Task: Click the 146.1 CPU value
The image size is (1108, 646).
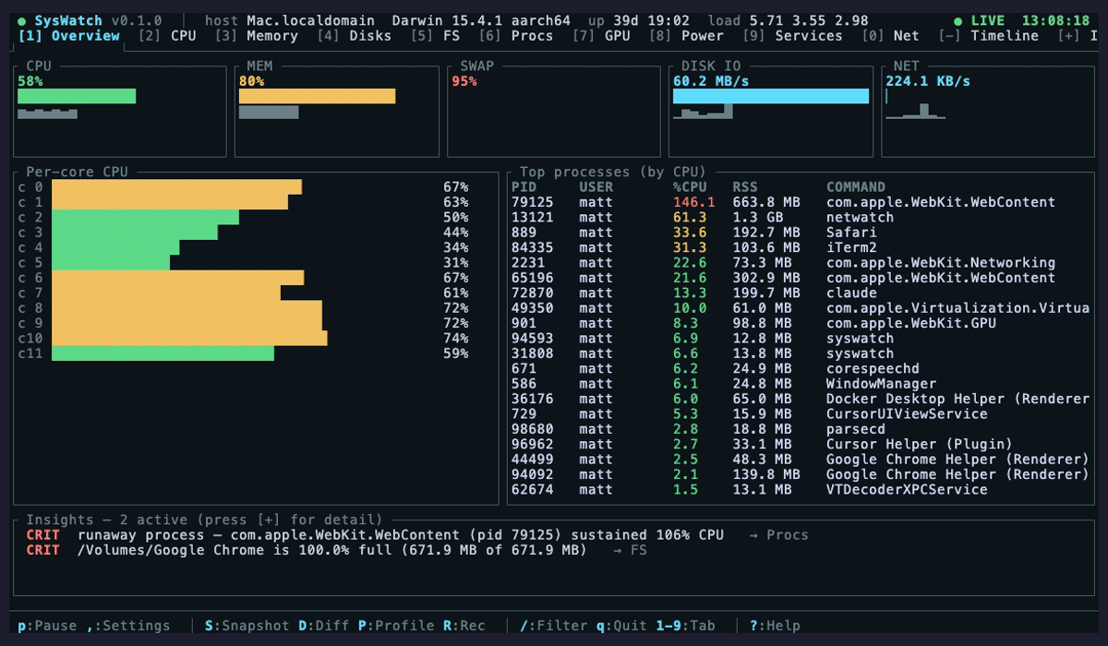Action: pos(694,202)
